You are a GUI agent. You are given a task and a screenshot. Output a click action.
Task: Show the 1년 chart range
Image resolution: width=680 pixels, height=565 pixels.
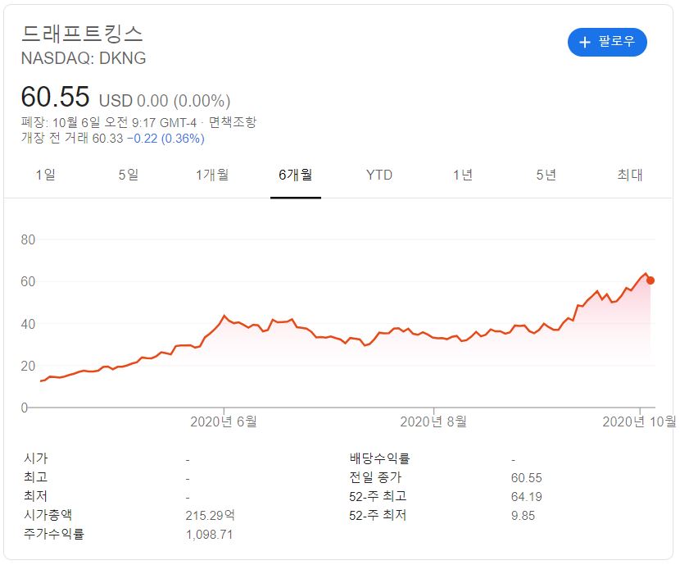463,175
